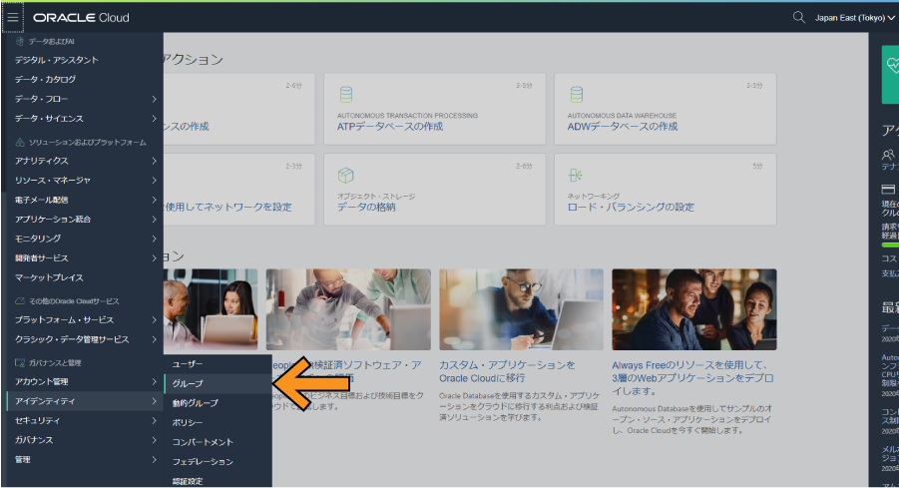Toggle the hamburger navigation menu
899x488 pixels.
[x=13, y=17]
